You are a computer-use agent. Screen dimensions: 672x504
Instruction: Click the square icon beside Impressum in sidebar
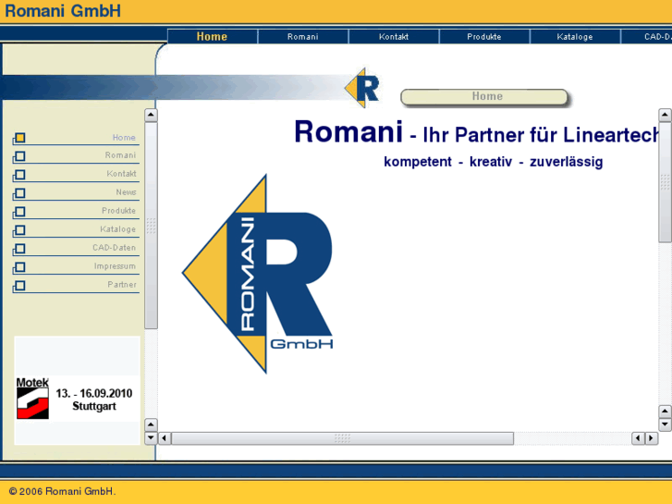[19, 267]
